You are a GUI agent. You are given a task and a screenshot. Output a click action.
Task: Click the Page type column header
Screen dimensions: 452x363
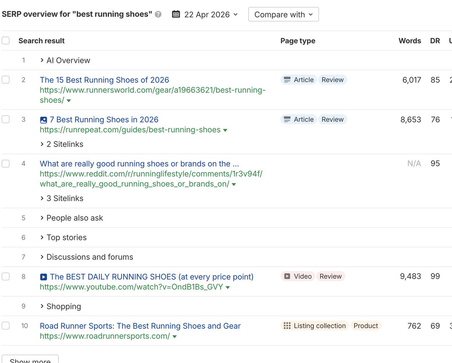(298, 41)
